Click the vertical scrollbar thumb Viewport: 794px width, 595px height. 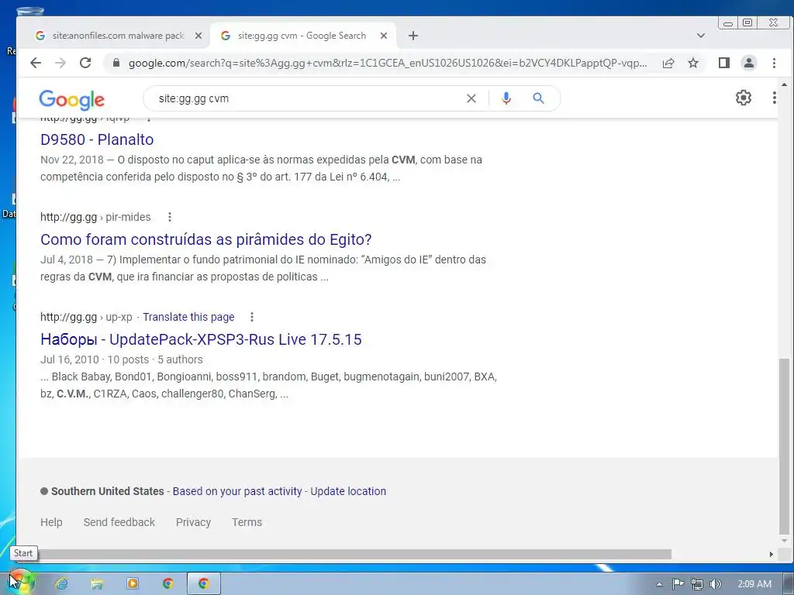coord(784,445)
